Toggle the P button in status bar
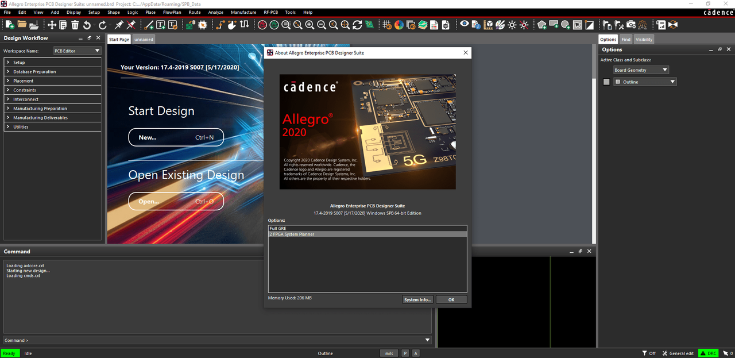Viewport: 735px width, 358px height. coord(405,353)
